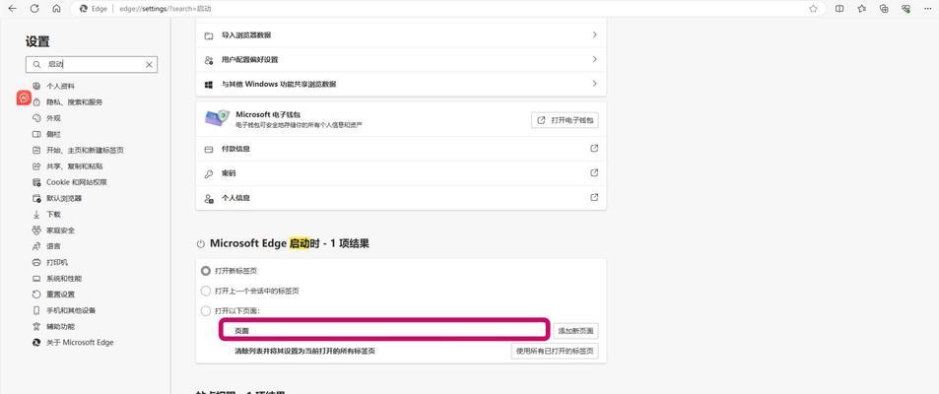Viewport: 939px width, 394px height.
Task: Select the 打开新标签页 radio option
Action: tap(205, 271)
